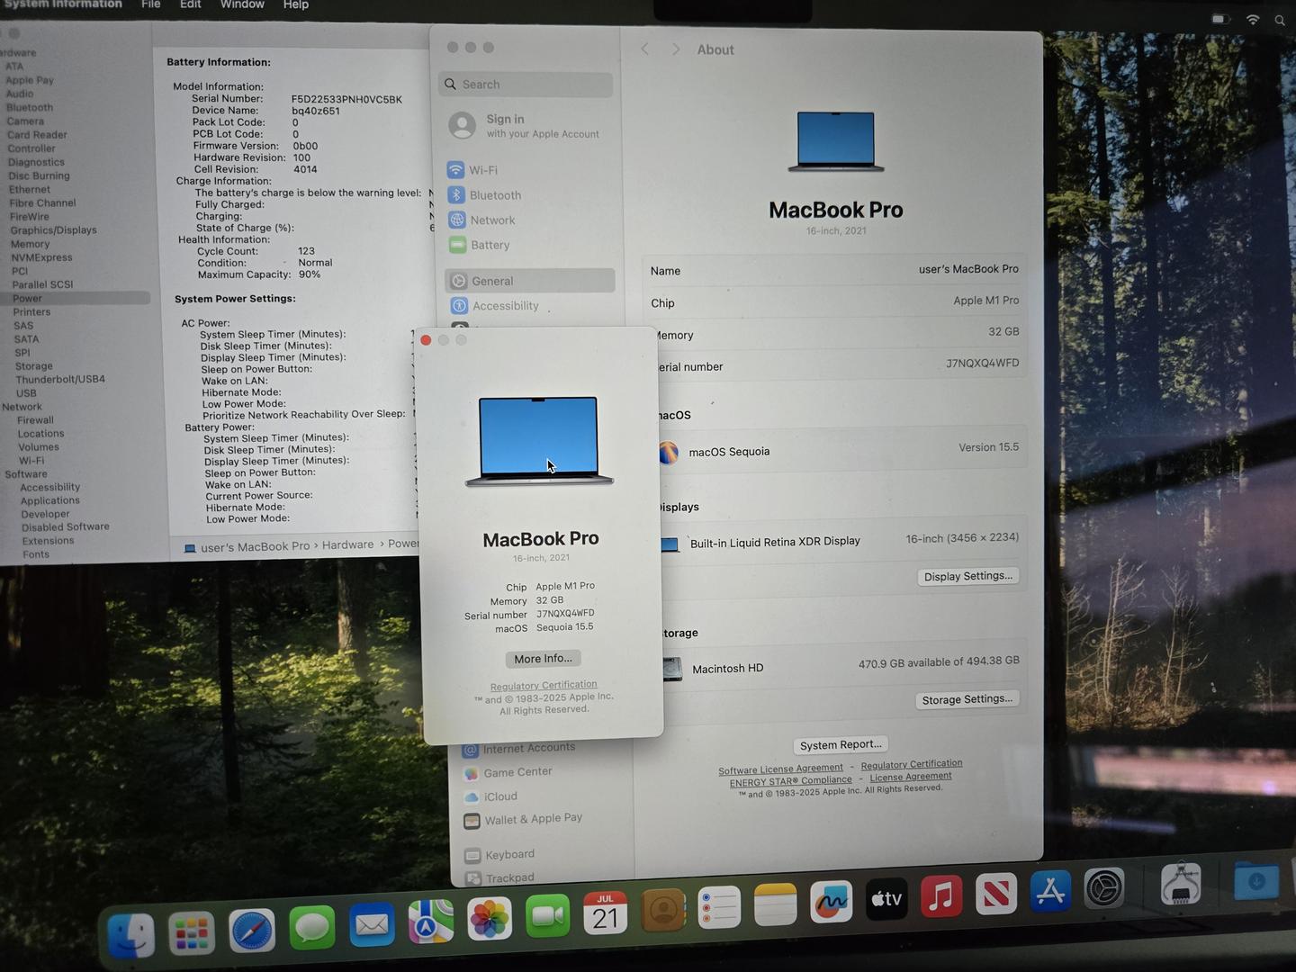The width and height of the screenshot is (1296, 972).
Task: Click battery status icon in menu bar
Action: [x=1220, y=19]
